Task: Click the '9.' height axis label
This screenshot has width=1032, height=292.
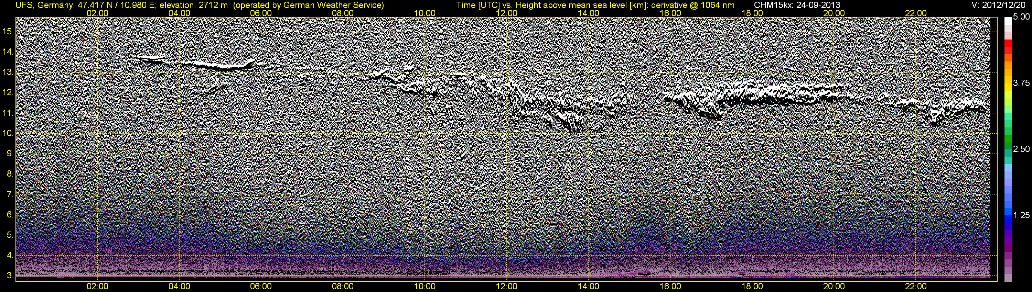Action: click(x=10, y=154)
